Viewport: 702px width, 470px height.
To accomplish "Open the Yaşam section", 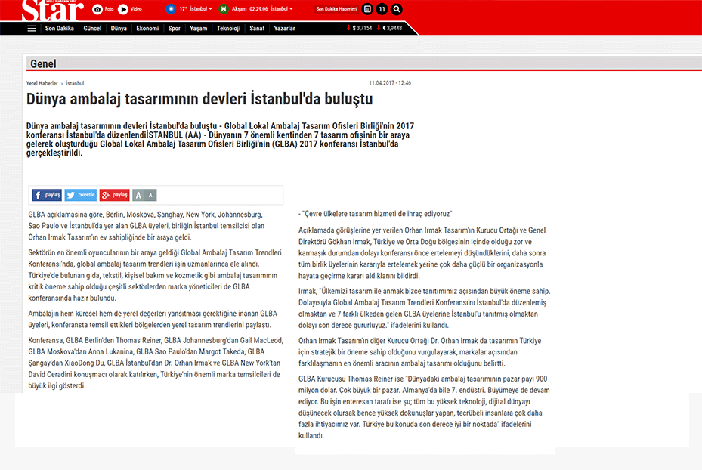I will [x=198, y=28].
